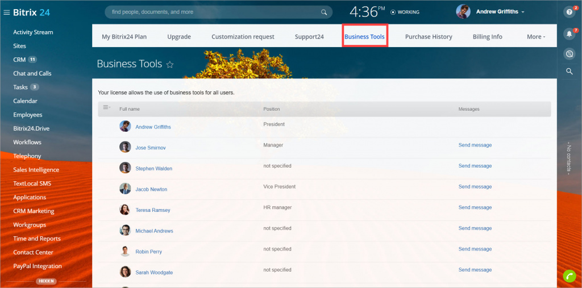Viewport: 582px width, 288px height.
Task: Open Tasks in the left menu
Action: tap(20, 87)
